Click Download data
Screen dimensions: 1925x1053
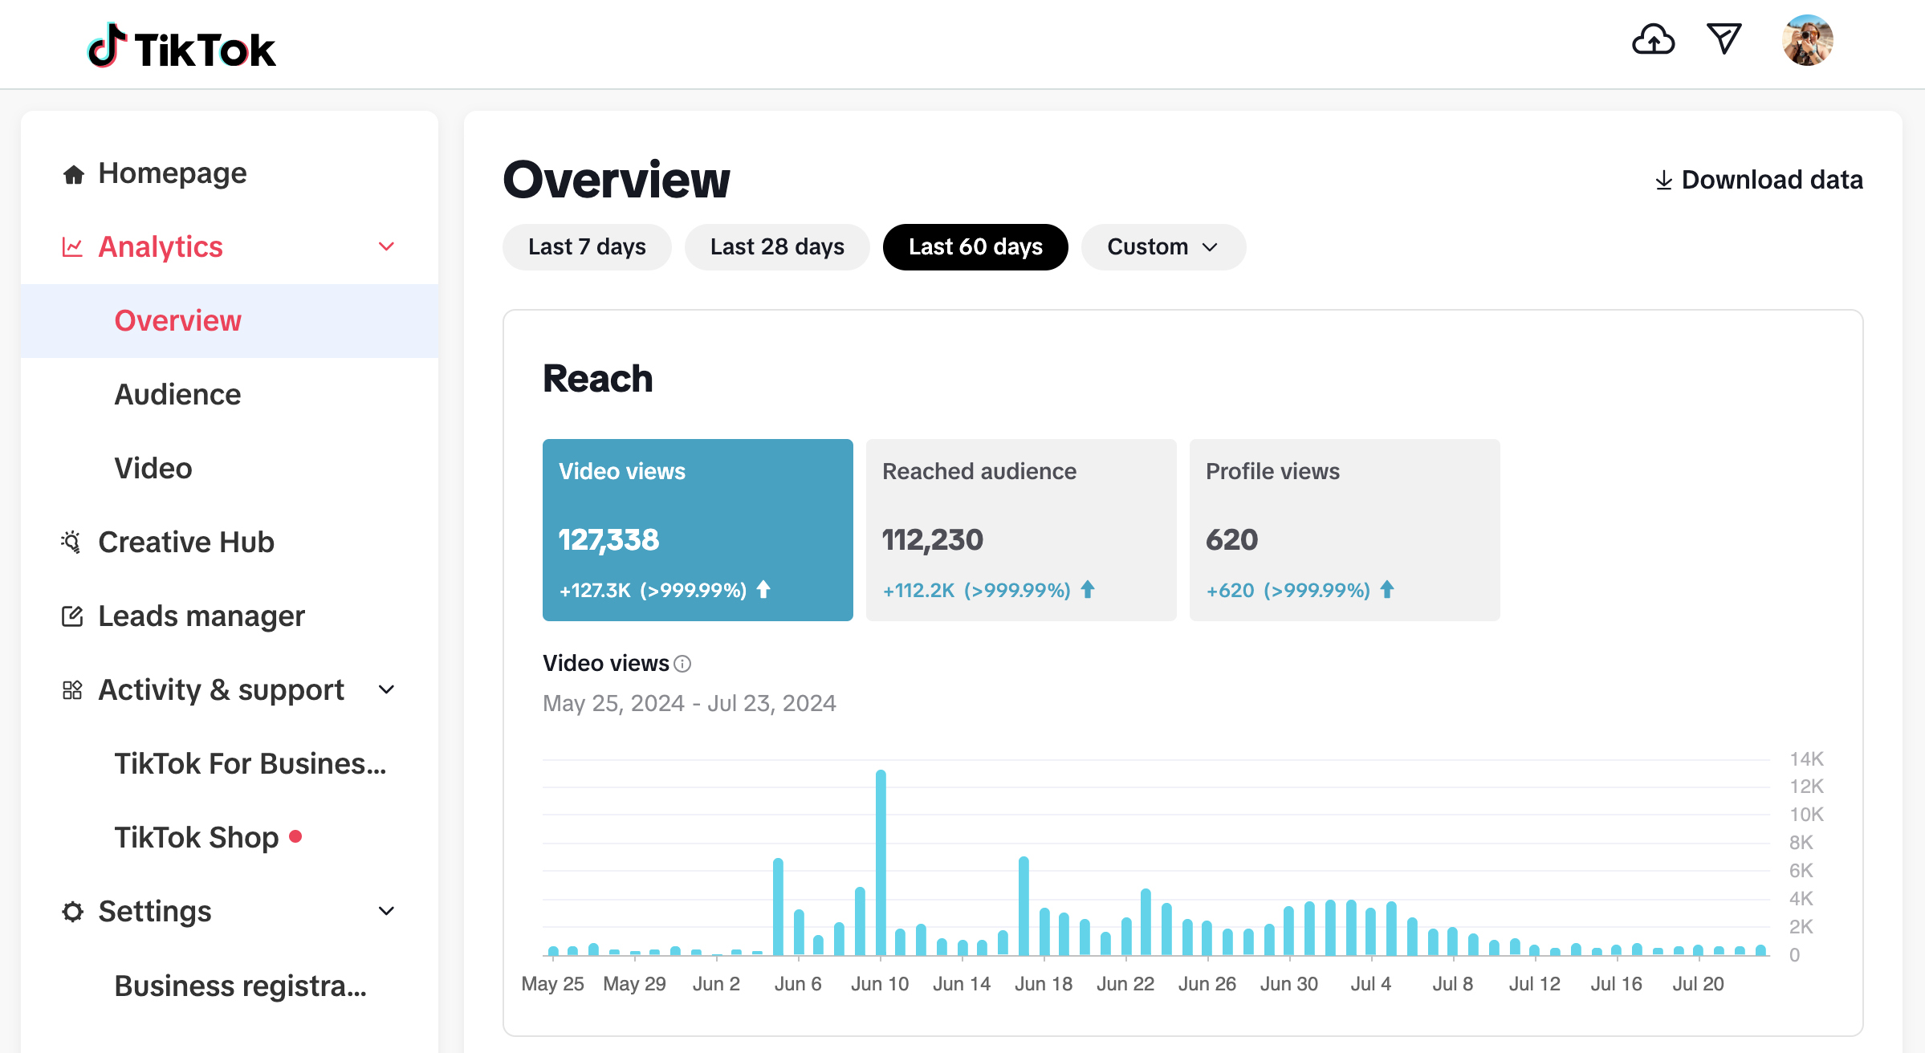point(1759,180)
